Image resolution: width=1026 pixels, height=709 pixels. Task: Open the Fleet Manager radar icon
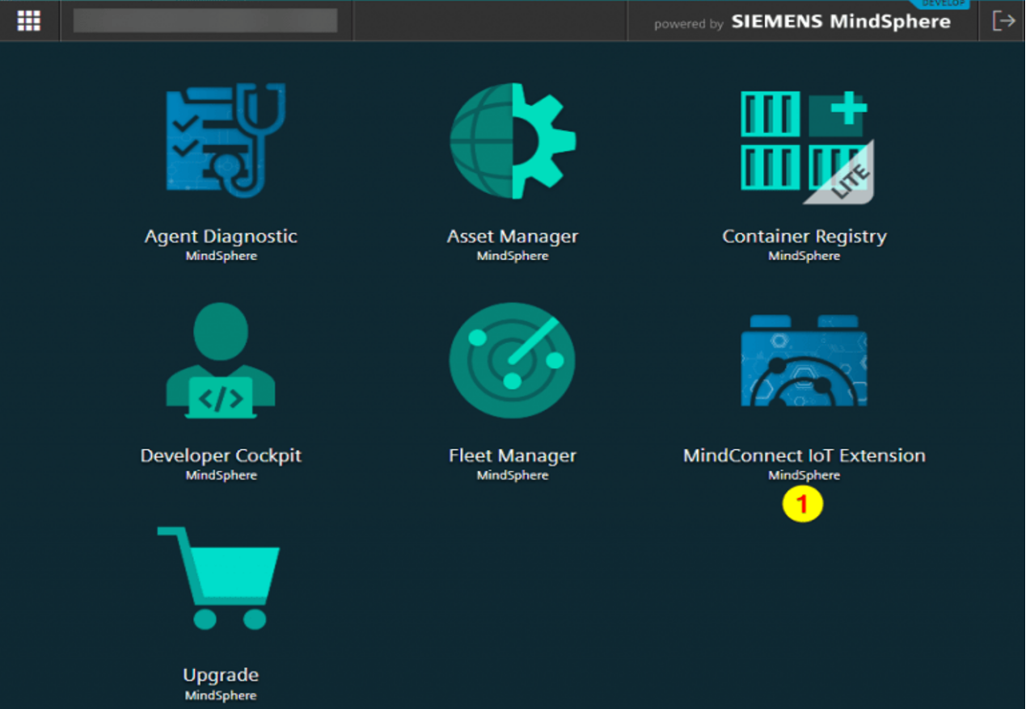click(x=513, y=360)
